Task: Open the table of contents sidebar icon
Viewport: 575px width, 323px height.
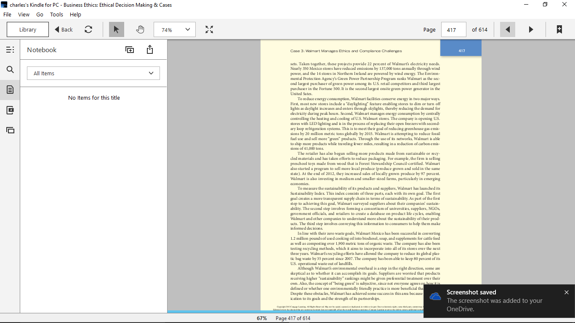Action: pyautogui.click(x=10, y=50)
